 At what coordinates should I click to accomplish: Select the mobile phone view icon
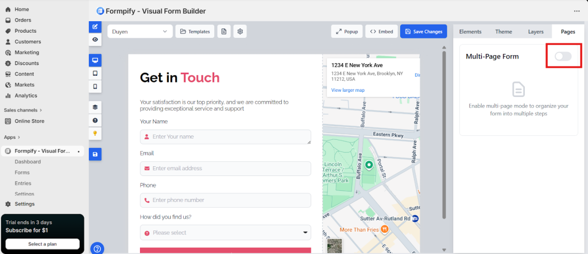coord(95,87)
